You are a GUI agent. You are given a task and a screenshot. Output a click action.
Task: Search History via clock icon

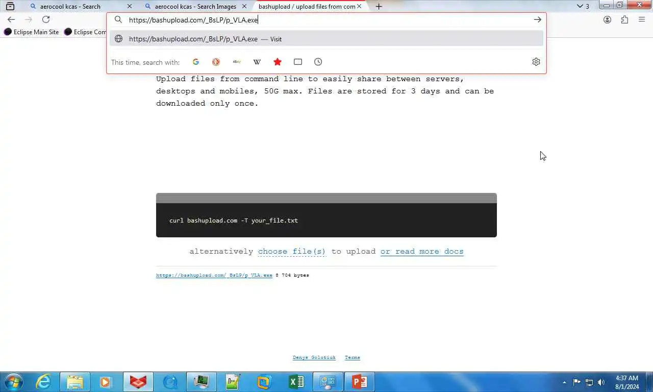coord(318,62)
